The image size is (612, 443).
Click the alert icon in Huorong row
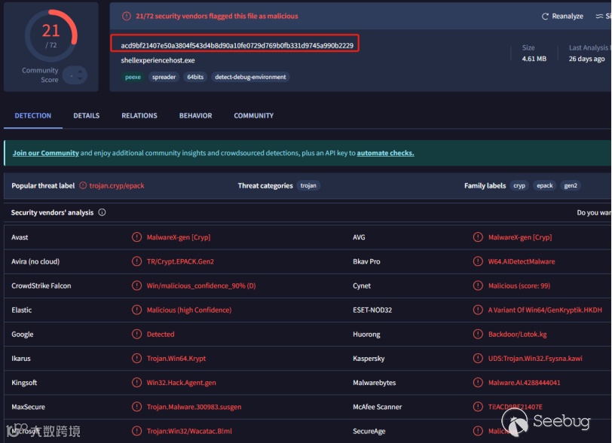click(x=478, y=334)
